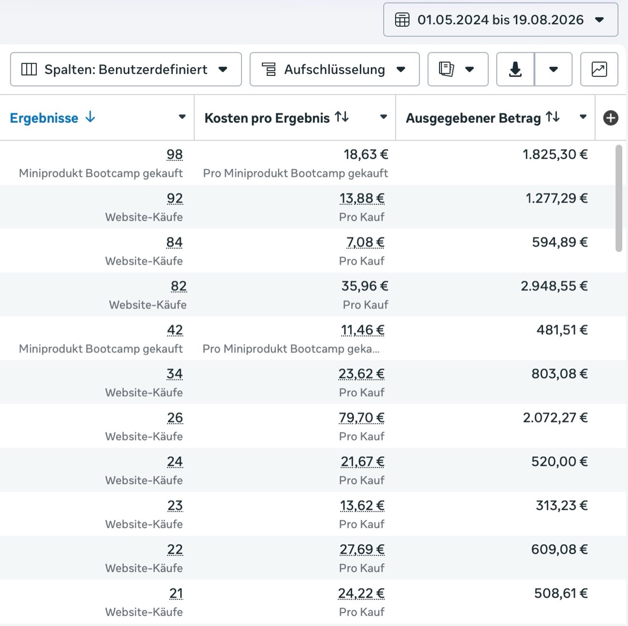Click the breakdown icon beside Aufschlüsselung
This screenshot has height=626, width=628.
click(269, 70)
